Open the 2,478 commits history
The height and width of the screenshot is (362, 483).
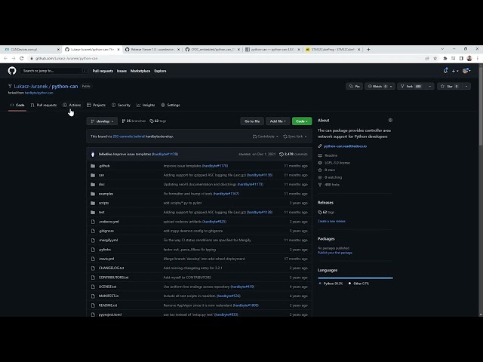pyautogui.click(x=294, y=154)
